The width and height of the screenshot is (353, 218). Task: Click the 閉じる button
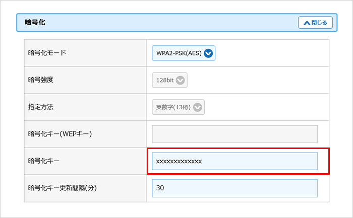316,23
